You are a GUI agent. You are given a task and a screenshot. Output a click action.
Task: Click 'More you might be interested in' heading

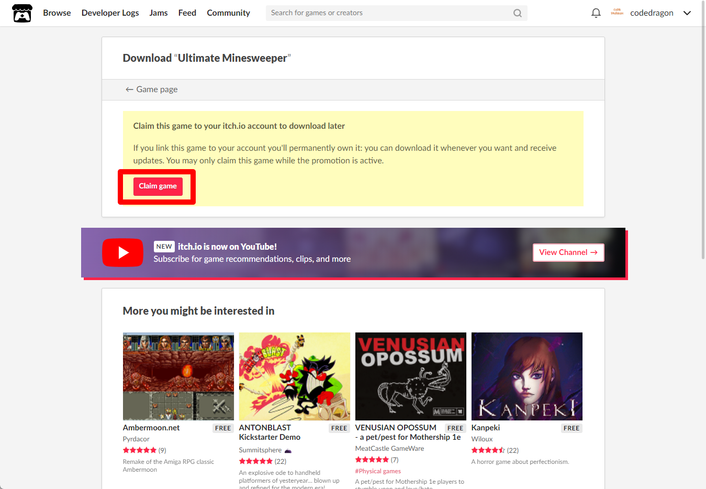pos(199,311)
